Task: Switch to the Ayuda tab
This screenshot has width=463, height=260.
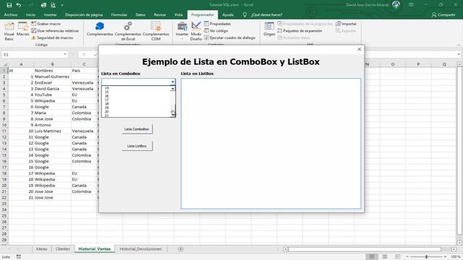Action: 228,14
